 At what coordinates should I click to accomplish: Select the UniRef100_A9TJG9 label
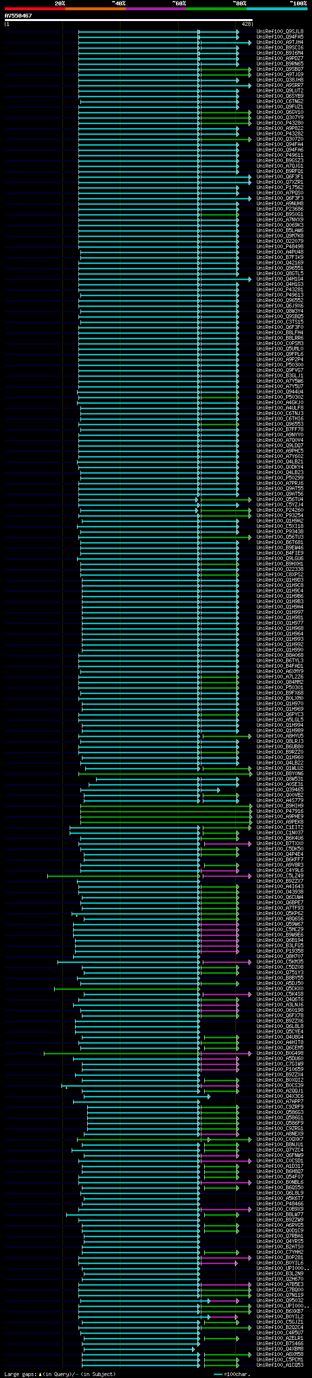pyautogui.click(x=280, y=74)
